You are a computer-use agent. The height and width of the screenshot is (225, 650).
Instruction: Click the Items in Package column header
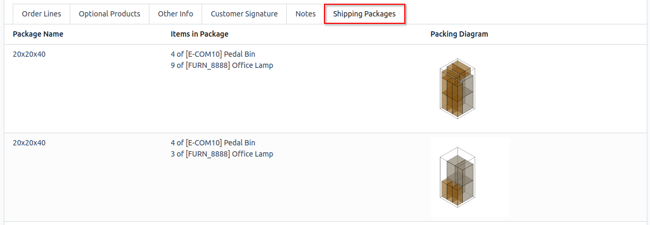199,34
